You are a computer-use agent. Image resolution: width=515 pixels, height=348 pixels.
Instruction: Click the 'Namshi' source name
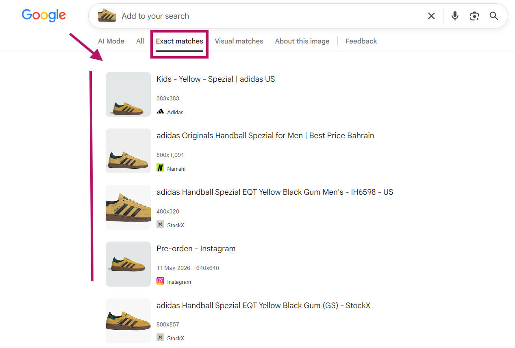(176, 169)
